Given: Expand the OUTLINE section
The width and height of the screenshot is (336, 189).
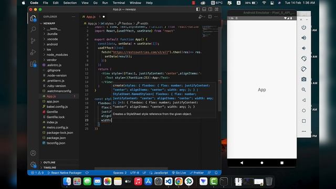Looking at the screenshot, I should pos(49,162).
